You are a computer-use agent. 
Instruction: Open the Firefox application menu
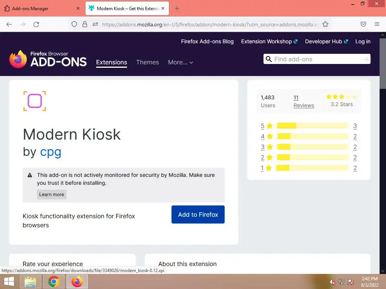coord(377,24)
